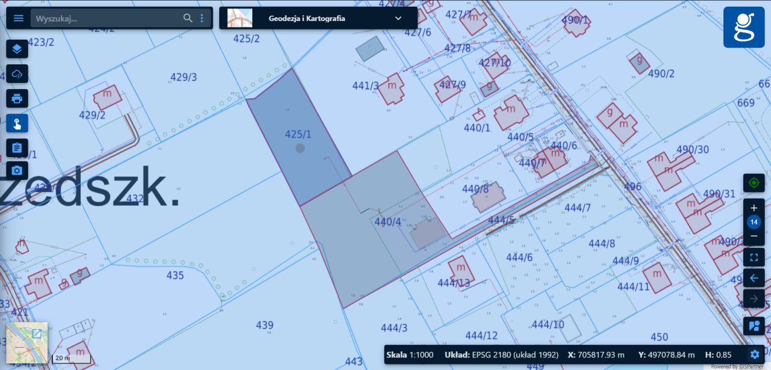Show current zoom level 14 indicator
Screen dimensions: 771x370
click(x=754, y=222)
